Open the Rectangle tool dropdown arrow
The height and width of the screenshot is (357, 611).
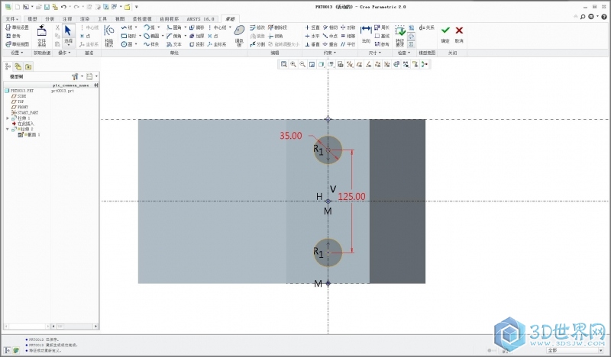(x=140, y=36)
